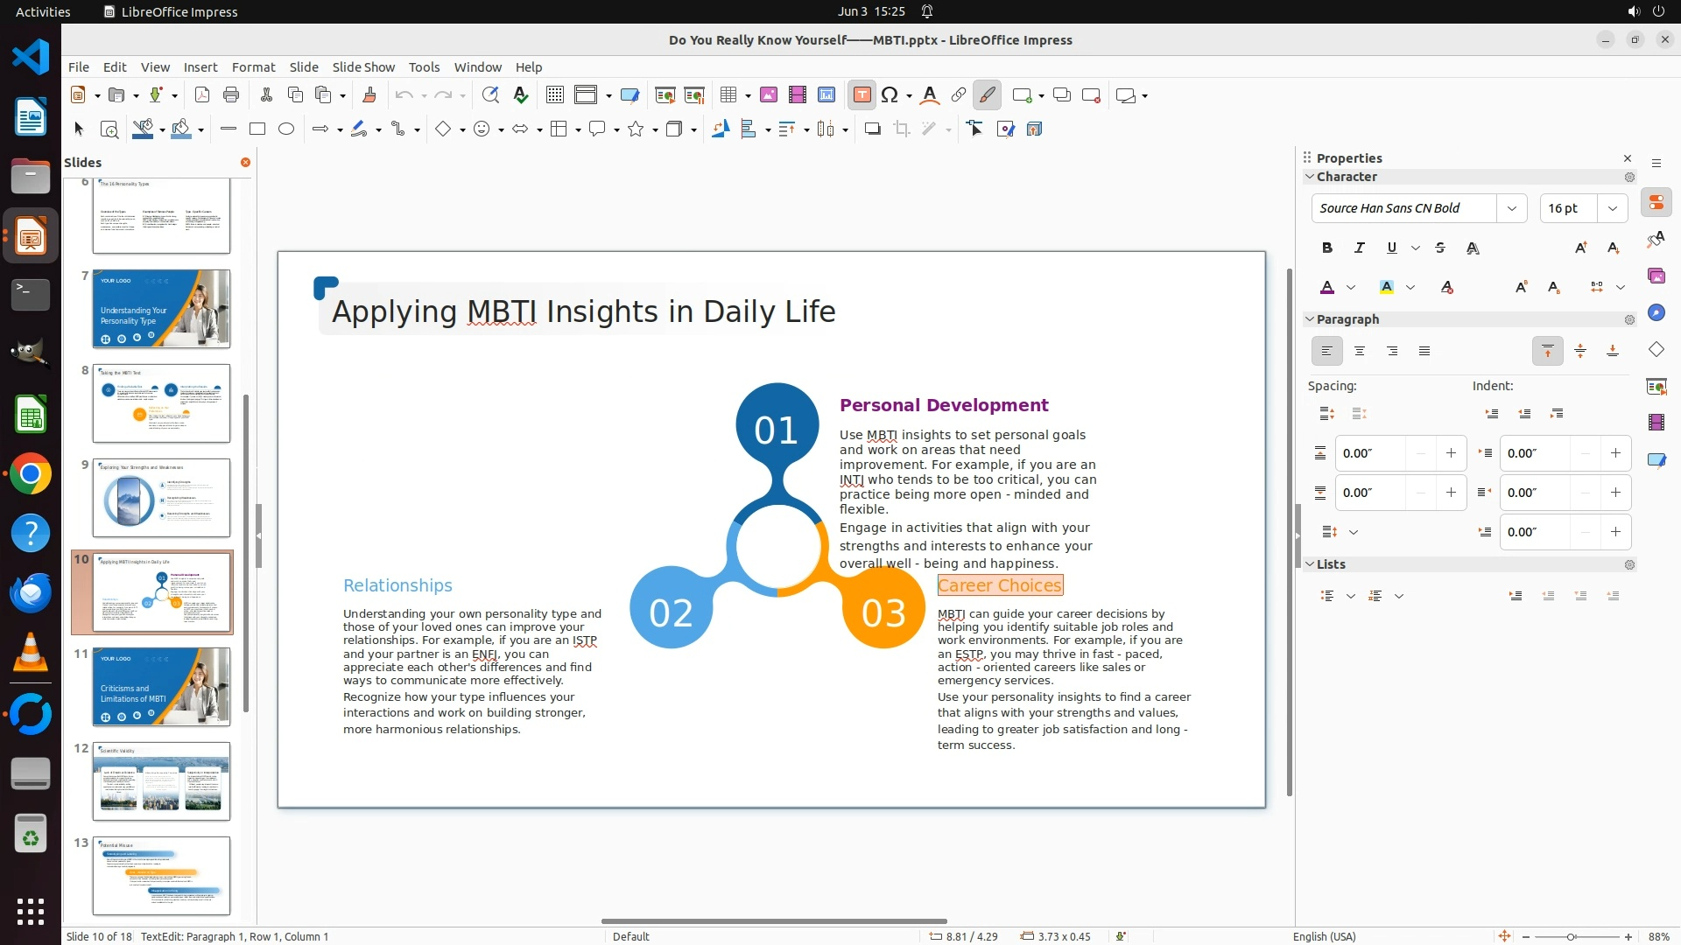
Task: Enable center paragraph alignment
Action: (1359, 352)
